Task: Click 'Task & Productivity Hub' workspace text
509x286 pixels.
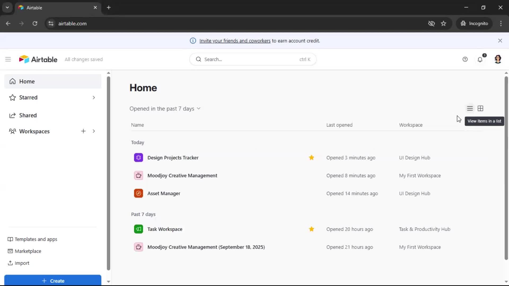Action: tap(424, 229)
